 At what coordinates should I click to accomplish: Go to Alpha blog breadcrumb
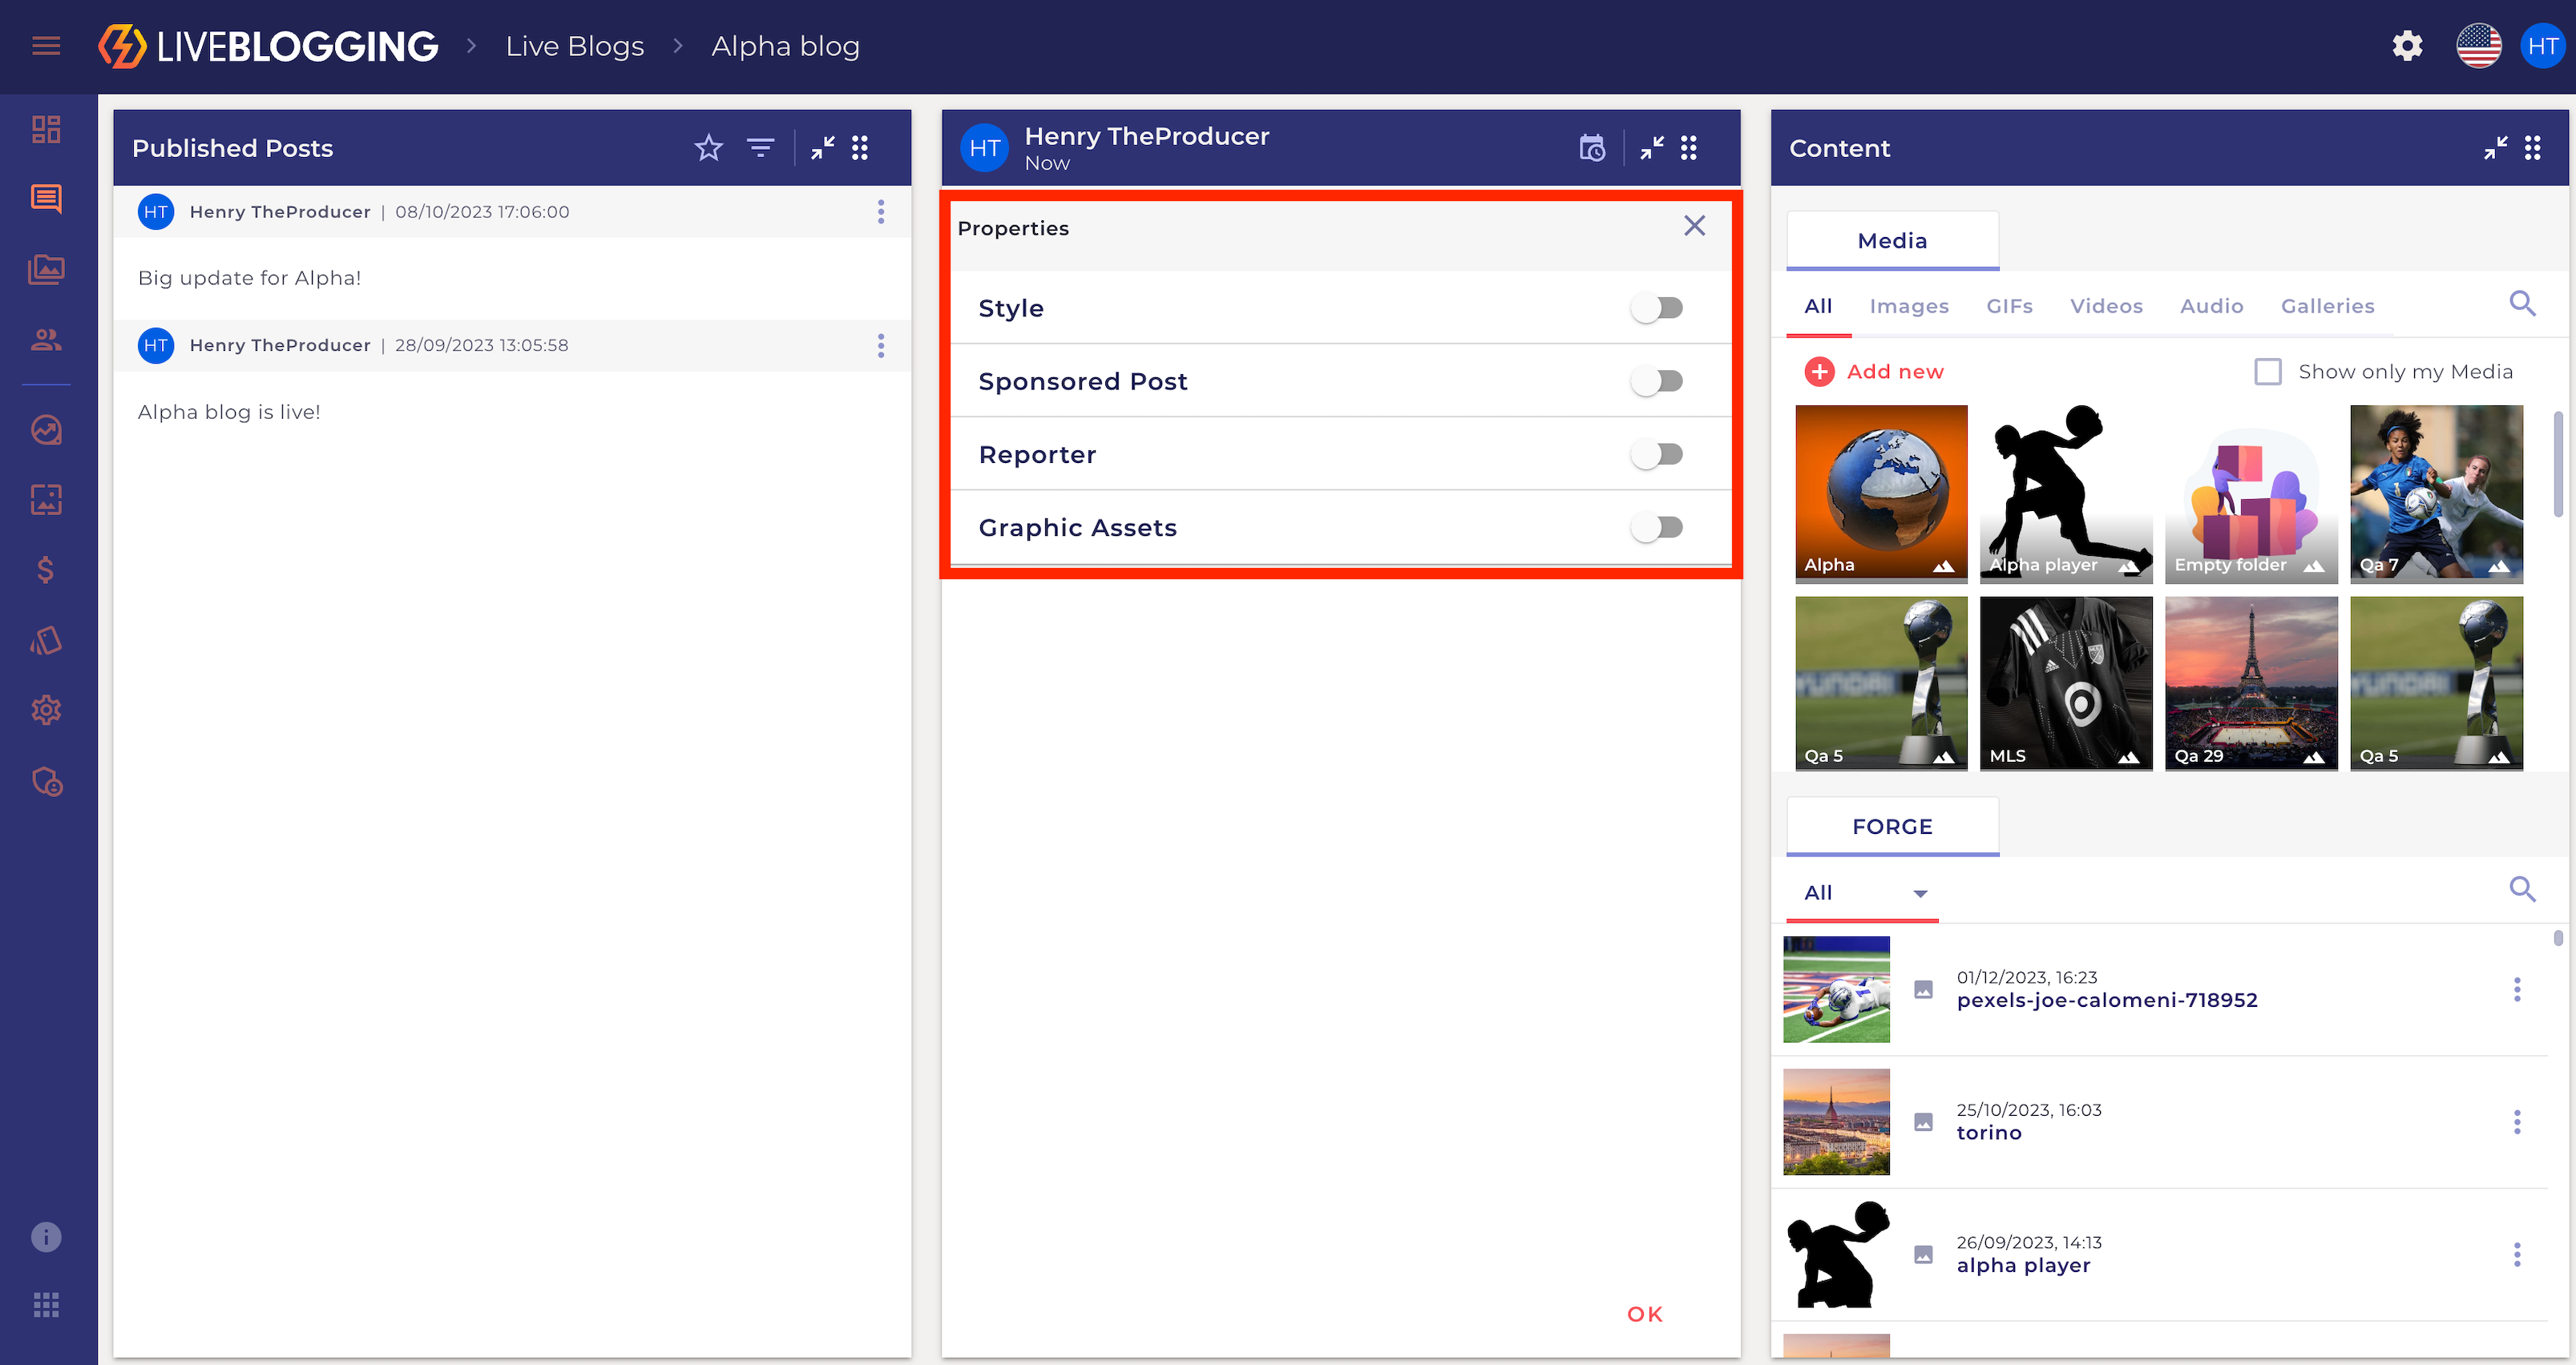pos(785,46)
